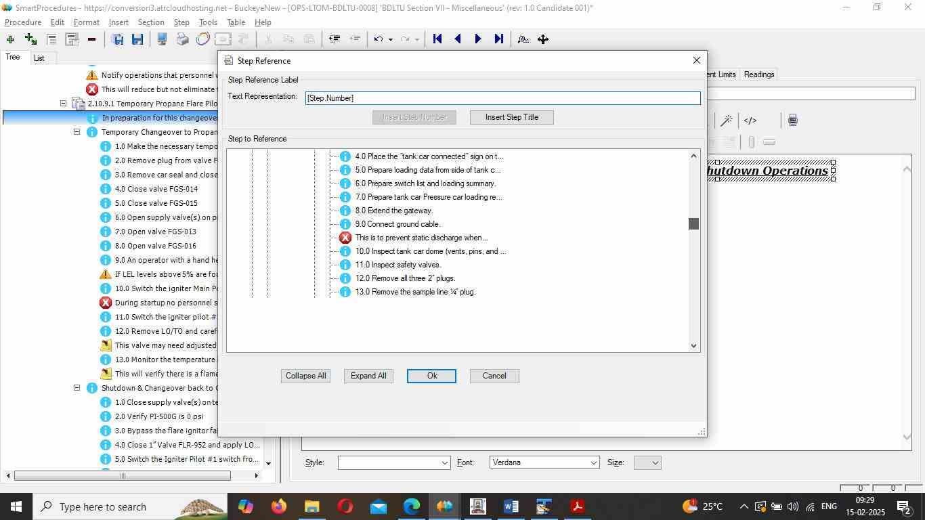Click the blue floppy disk save icon
925x520 pixels.
tap(137, 39)
